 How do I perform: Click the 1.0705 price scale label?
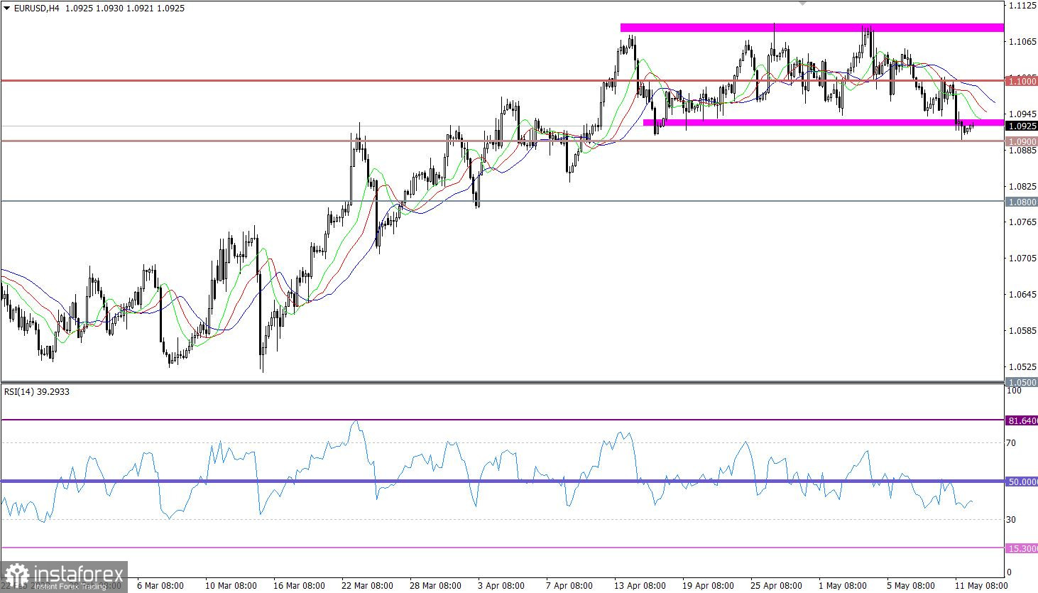click(1022, 258)
